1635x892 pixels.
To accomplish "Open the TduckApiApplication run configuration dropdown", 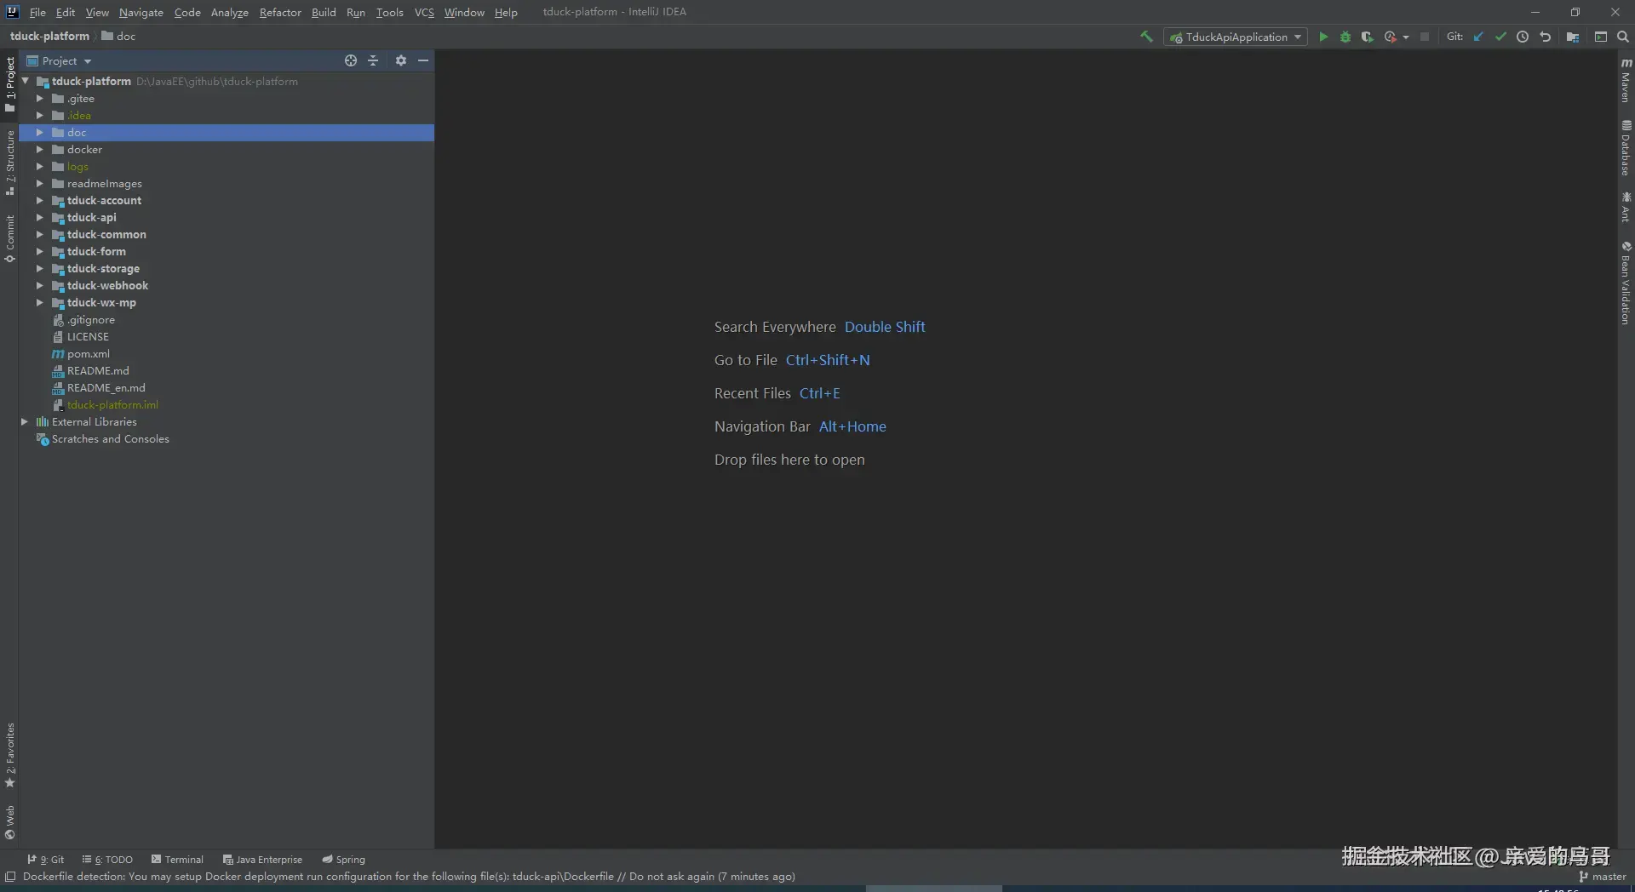I will pyautogui.click(x=1236, y=37).
